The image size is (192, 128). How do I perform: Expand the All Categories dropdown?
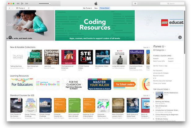[x=159, y=50]
